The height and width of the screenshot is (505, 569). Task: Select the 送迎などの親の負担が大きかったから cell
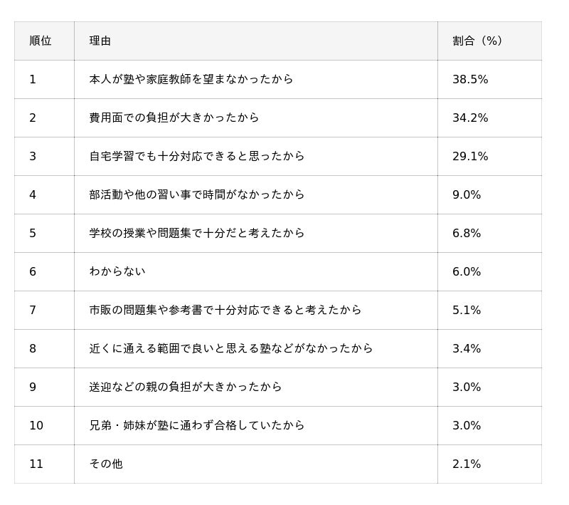(185, 387)
